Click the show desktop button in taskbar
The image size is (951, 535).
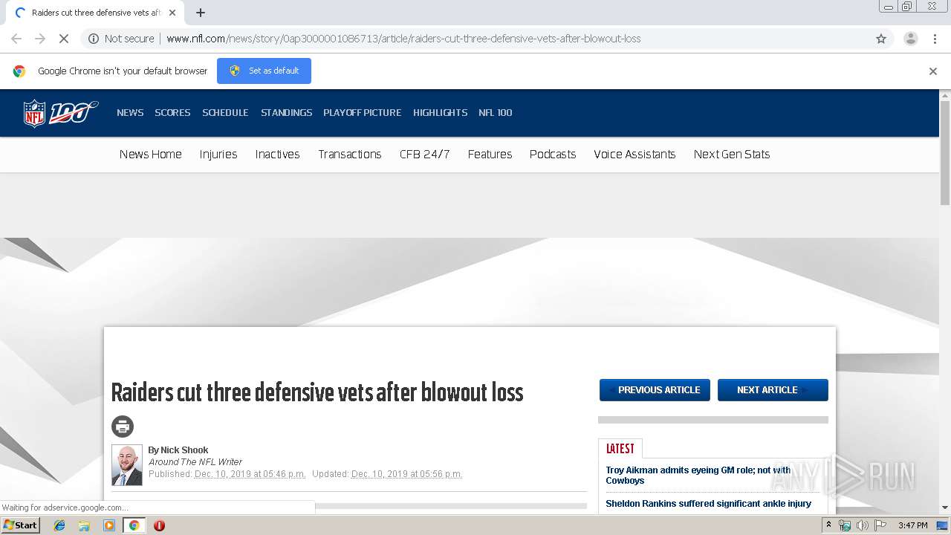942,525
